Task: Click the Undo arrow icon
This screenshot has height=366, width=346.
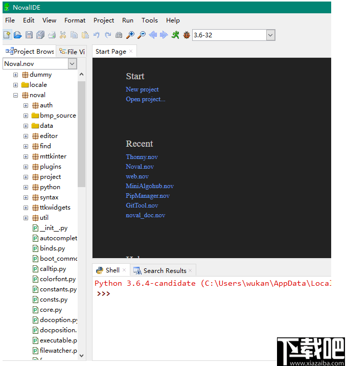Action: click(97, 35)
